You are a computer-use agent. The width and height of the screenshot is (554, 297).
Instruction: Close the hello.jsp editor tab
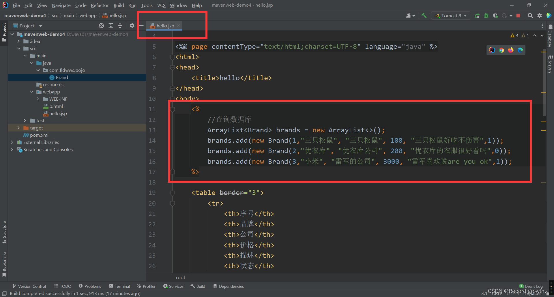point(178,26)
